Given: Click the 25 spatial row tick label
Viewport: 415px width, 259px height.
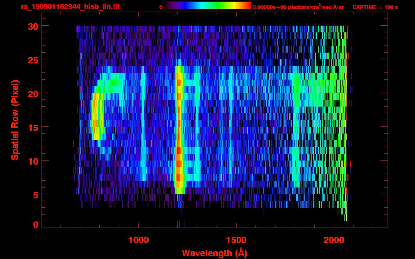Looking at the screenshot, I should point(33,60).
